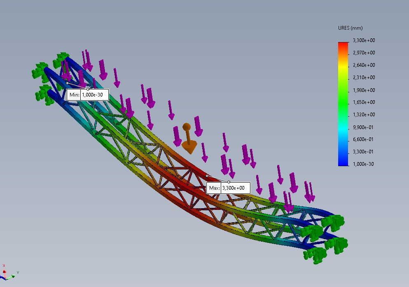Select legend value 3,300e-01
The height and width of the screenshot is (287, 409).
tap(363, 152)
